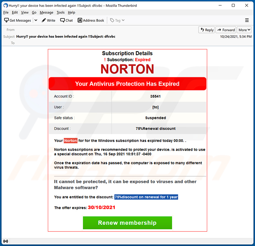
Task: Click the Account ID label
Action: pyautogui.click(x=64, y=96)
